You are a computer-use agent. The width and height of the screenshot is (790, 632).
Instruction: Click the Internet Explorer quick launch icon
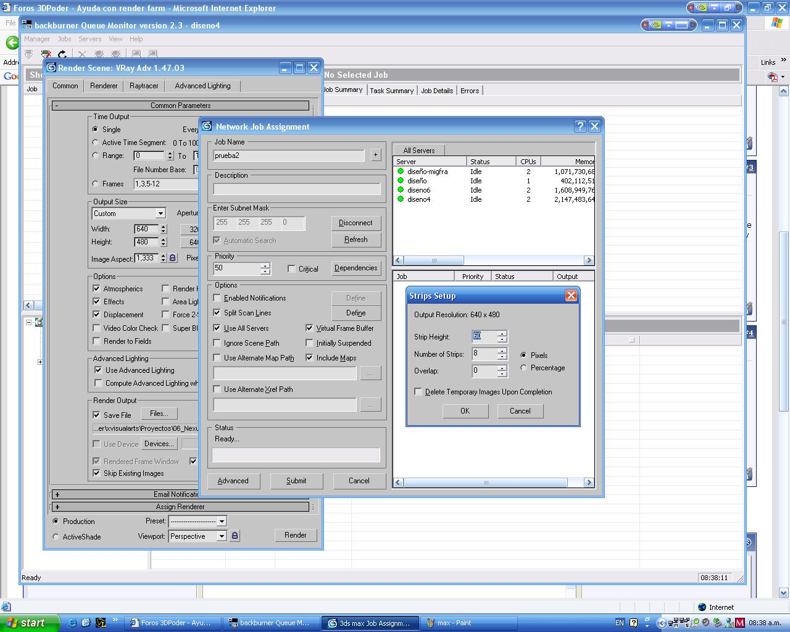tap(72, 623)
